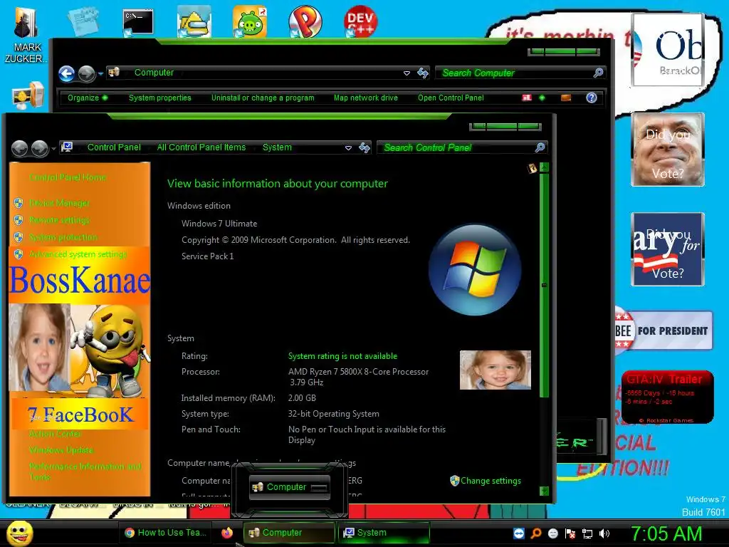This screenshot has width=729, height=547.
Task: Click the network tray icon
Action: [587, 533]
